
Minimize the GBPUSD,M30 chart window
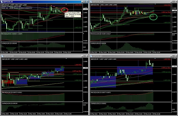point(171,2)
